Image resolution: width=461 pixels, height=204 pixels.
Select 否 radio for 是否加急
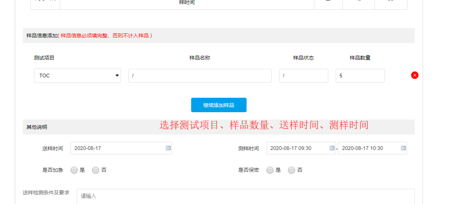click(x=95, y=170)
